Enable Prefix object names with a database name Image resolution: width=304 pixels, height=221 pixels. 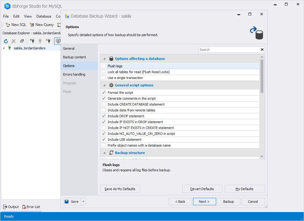pos(104,145)
